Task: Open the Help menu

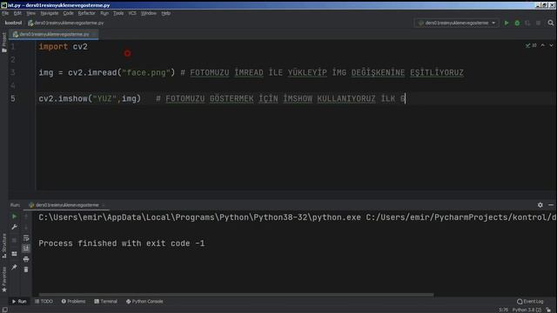Action: tap(166, 13)
